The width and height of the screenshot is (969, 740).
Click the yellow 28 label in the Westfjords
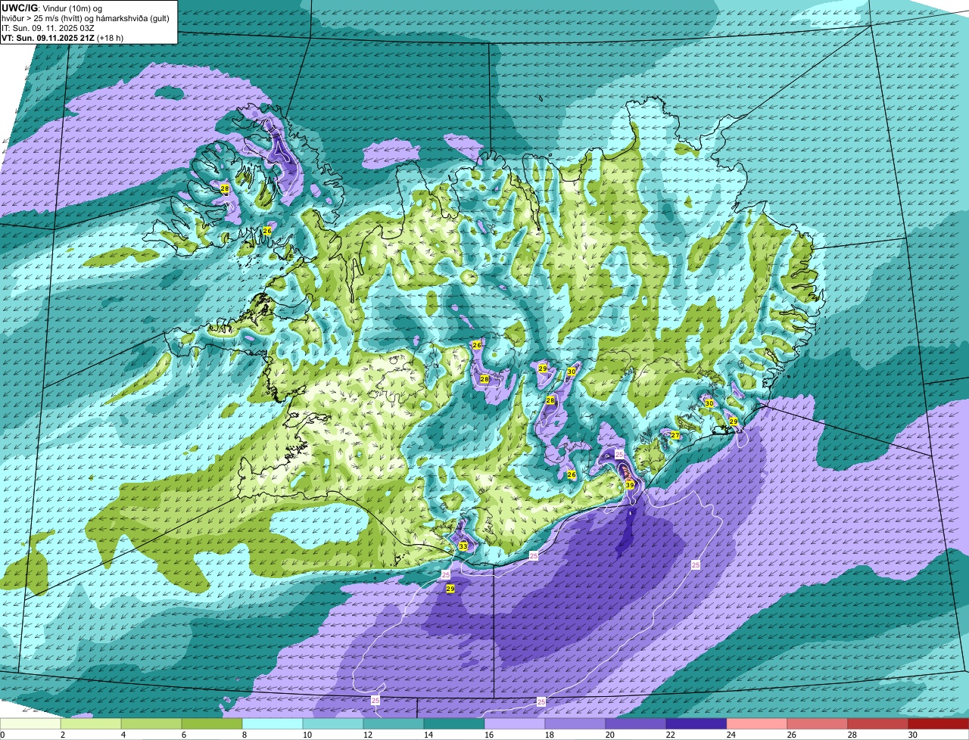click(x=225, y=188)
